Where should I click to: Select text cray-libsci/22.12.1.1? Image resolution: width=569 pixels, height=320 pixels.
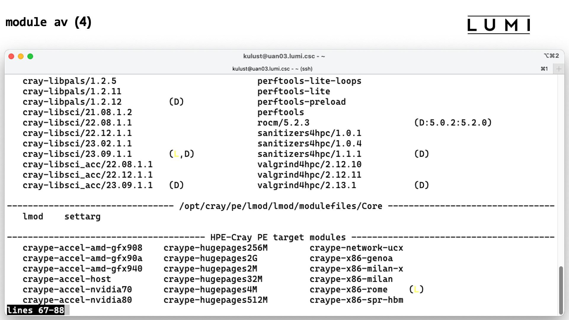tap(77, 133)
